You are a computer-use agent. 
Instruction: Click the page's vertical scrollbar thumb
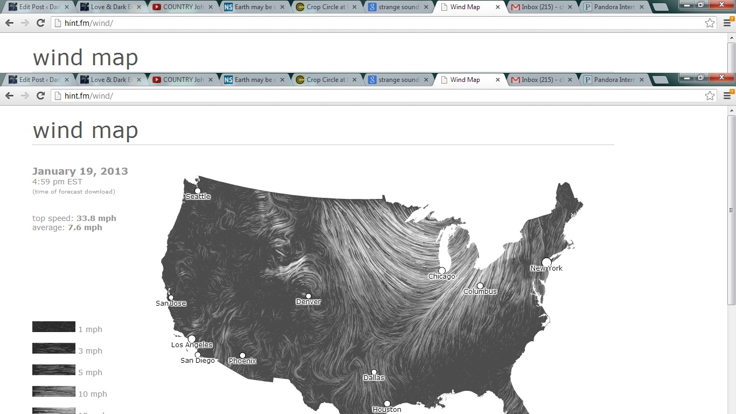coord(731,210)
